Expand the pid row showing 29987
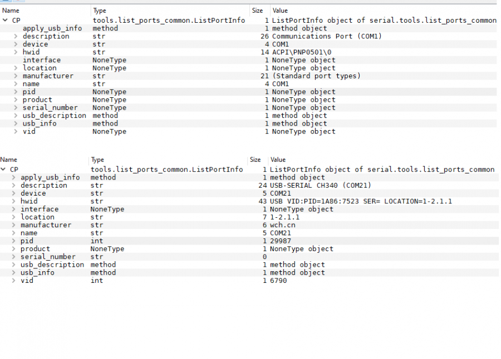 (x=14, y=241)
